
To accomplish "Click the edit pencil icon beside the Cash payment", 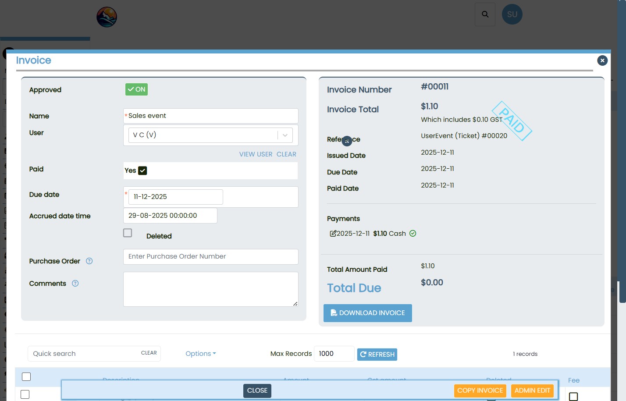I will click(333, 234).
